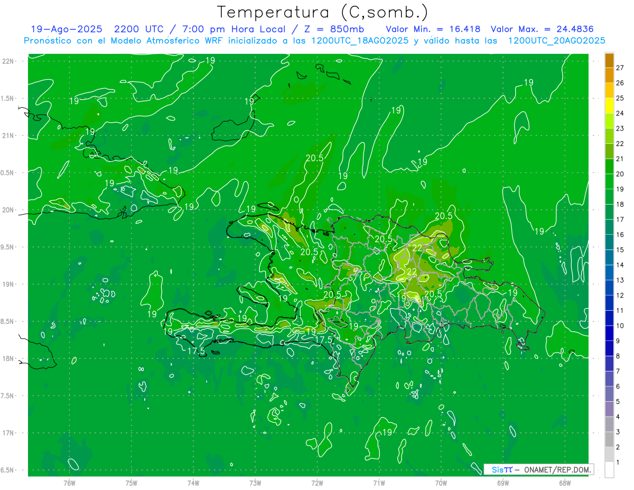Click the colorbar label '21'
This screenshot has width=634, height=490.
tap(620, 159)
